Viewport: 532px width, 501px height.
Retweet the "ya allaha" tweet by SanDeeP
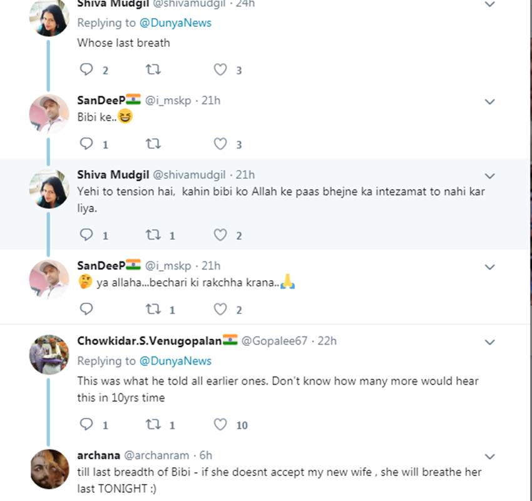(x=153, y=309)
